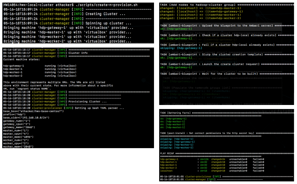Select the 'Provisioning Cluster ...' log line
This screenshot has width=297, height=184.
pos(55,102)
